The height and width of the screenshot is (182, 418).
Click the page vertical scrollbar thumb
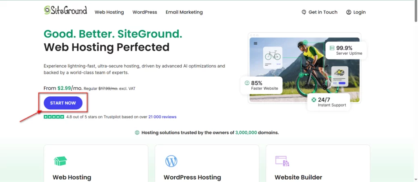416,11
